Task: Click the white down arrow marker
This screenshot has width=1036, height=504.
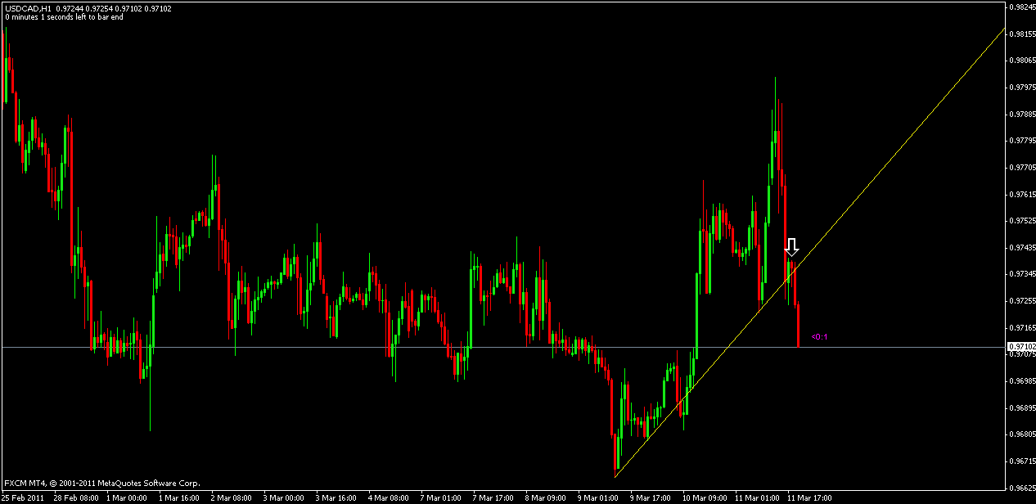Action: [791, 246]
